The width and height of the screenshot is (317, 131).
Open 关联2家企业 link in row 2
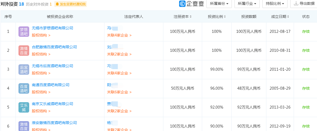click(x=119, y=54)
